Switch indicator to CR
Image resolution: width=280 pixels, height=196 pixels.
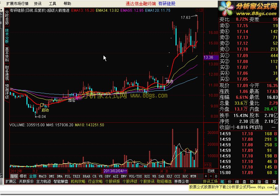[x=95, y=176]
